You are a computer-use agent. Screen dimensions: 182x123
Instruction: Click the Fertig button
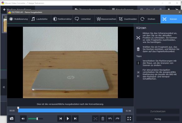tap(158, 119)
